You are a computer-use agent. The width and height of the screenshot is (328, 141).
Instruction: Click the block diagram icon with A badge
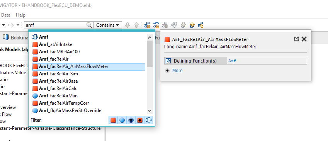[x=156, y=25]
